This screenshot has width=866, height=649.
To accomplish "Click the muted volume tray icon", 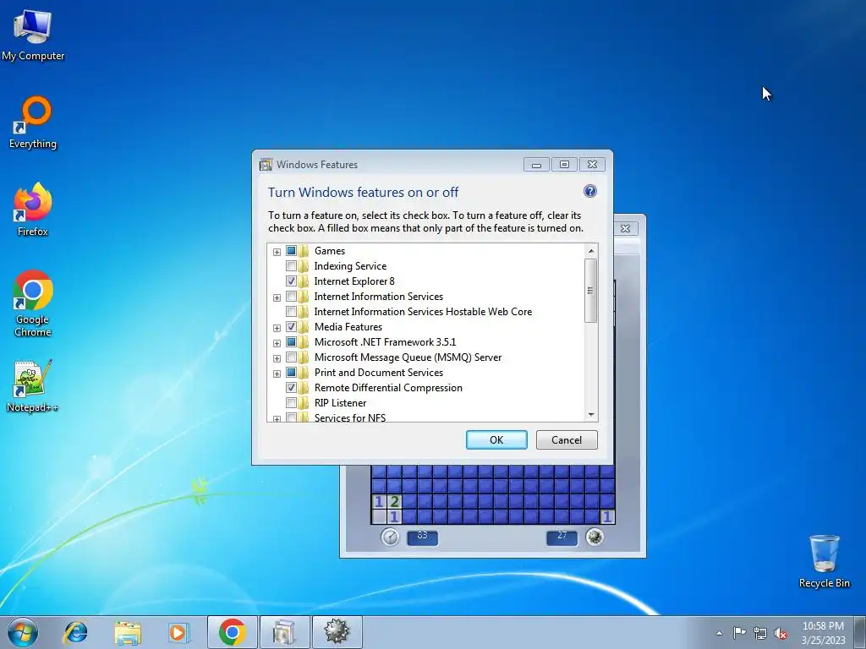I will click(781, 633).
